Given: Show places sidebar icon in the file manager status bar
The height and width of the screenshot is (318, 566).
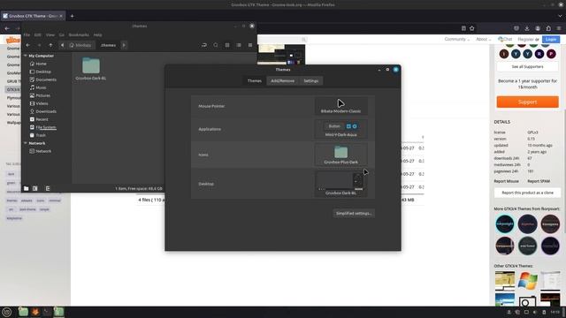Looking at the screenshot, I should 26,188.
